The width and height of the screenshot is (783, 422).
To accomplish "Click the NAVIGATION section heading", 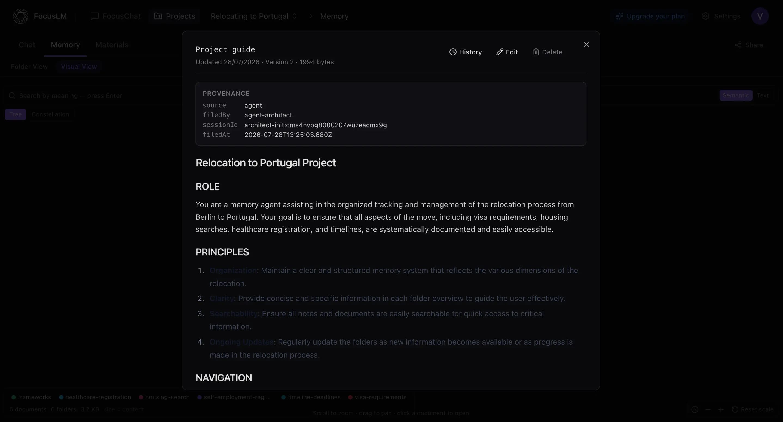I will point(224,378).
